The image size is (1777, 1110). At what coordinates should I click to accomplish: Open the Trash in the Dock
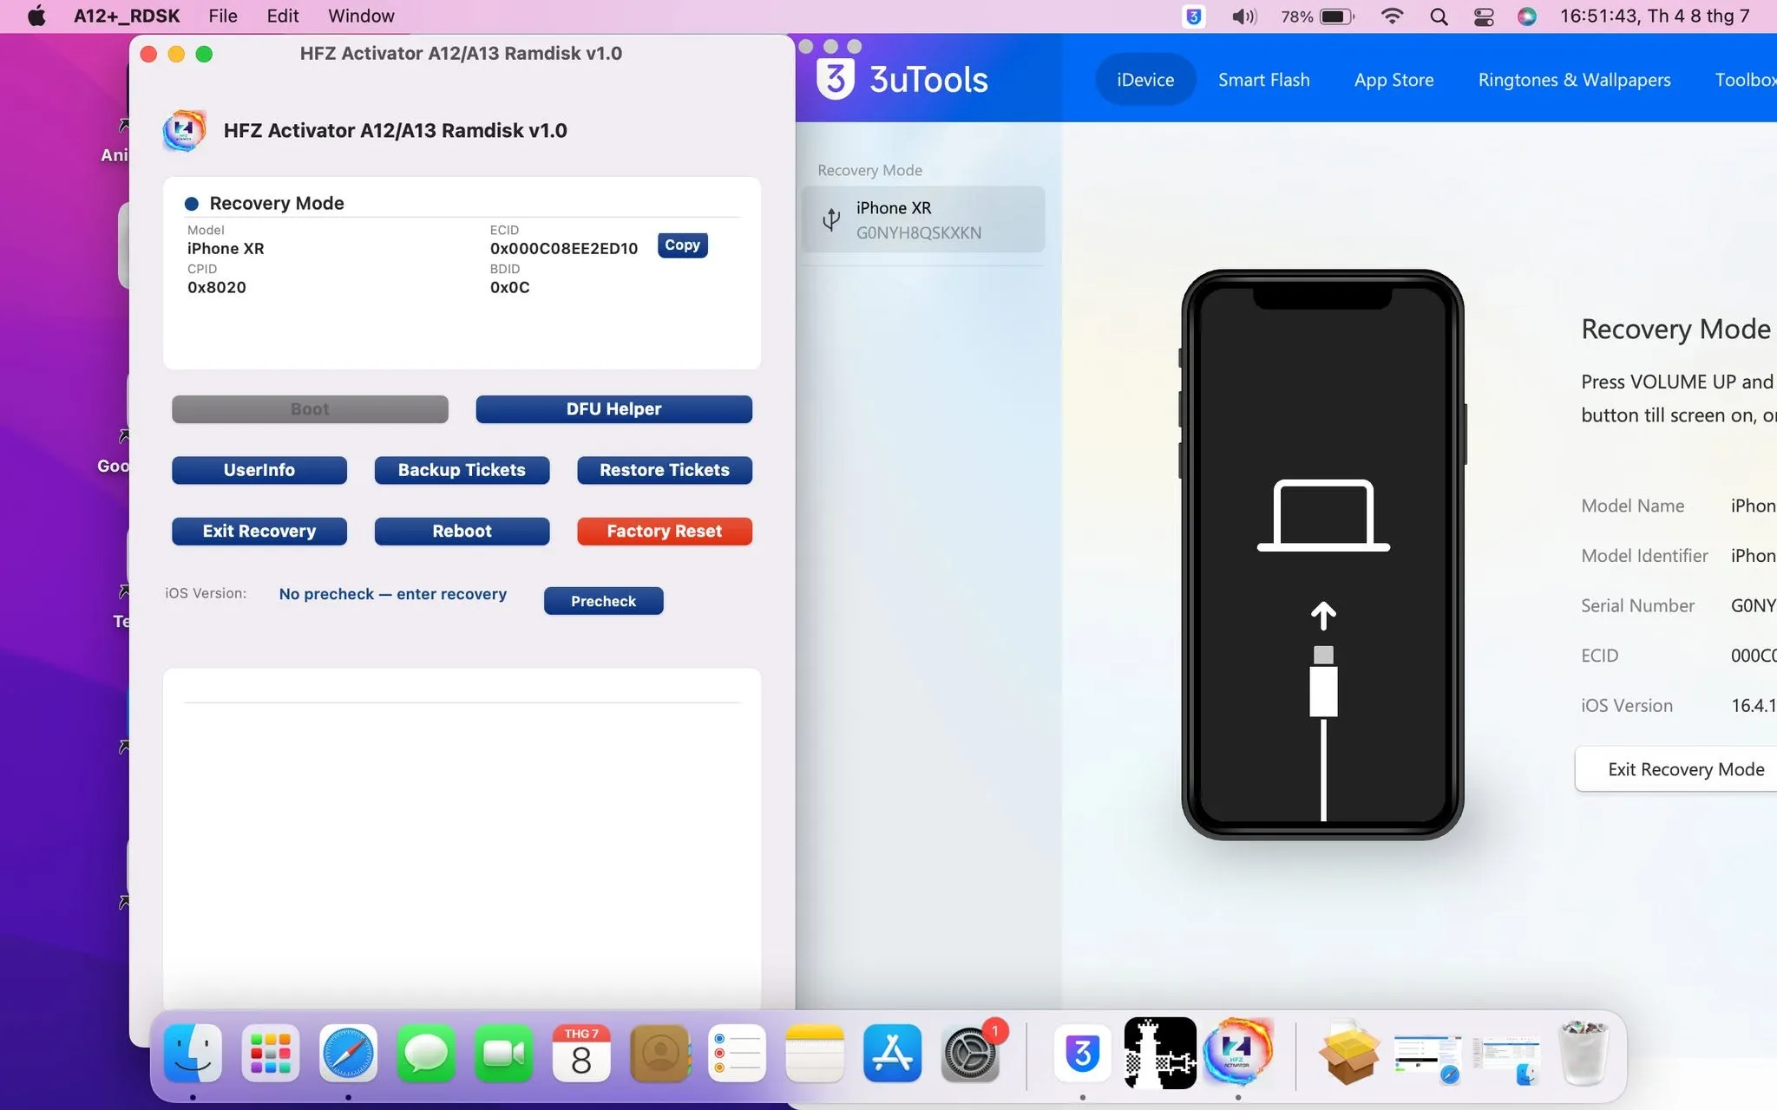click(1584, 1053)
